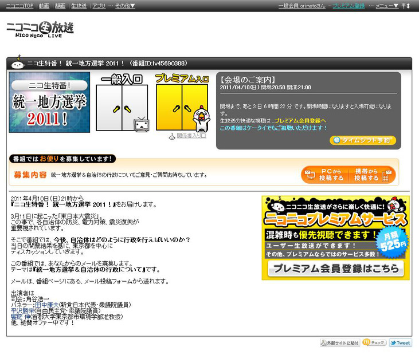Click the 募集内容 label

click(x=30, y=175)
